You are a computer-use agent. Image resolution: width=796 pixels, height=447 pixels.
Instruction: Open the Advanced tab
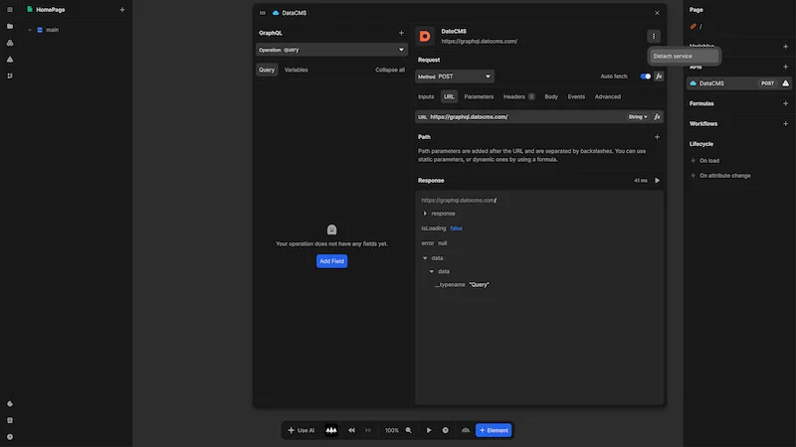coord(608,96)
